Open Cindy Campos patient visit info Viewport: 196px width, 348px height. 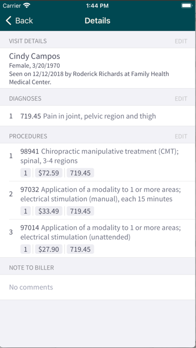coord(98,68)
